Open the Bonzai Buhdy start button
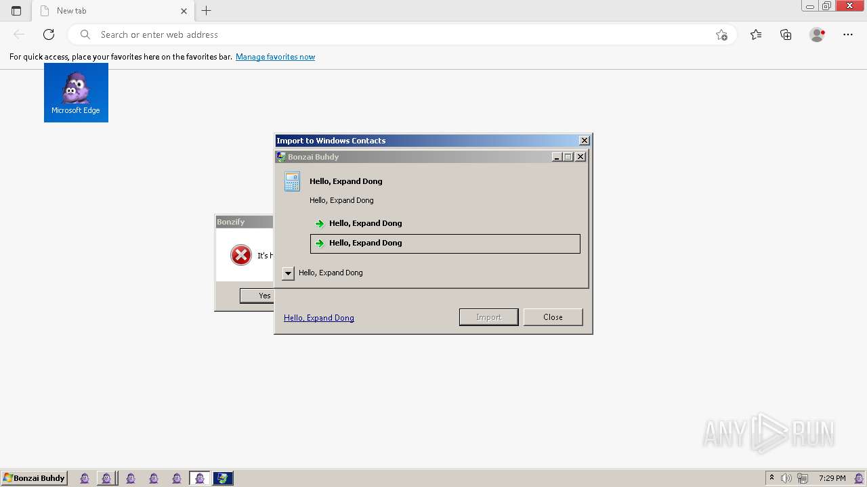Image resolution: width=867 pixels, height=487 pixels. (x=34, y=478)
